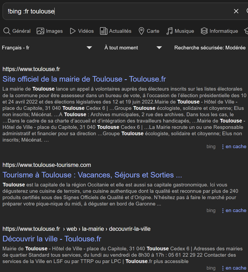
Task: Click inside the search query field
Action: [118, 11]
